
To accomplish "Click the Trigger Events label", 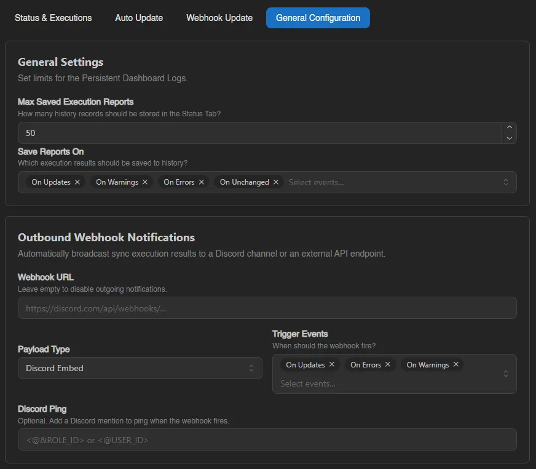I will pyautogui.click(x=300, y=334).
